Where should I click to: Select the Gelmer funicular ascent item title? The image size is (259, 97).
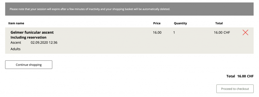(x=32, y=32)
